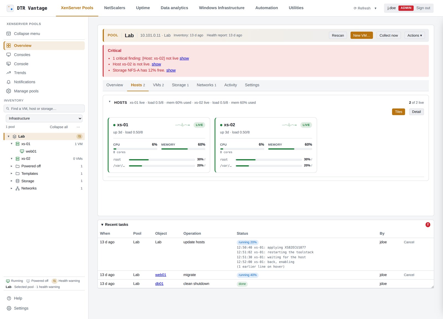The height and width of the screenshot is (319, 443).
Task: Focus the Find a VM search field
Action: pos(44,109)
